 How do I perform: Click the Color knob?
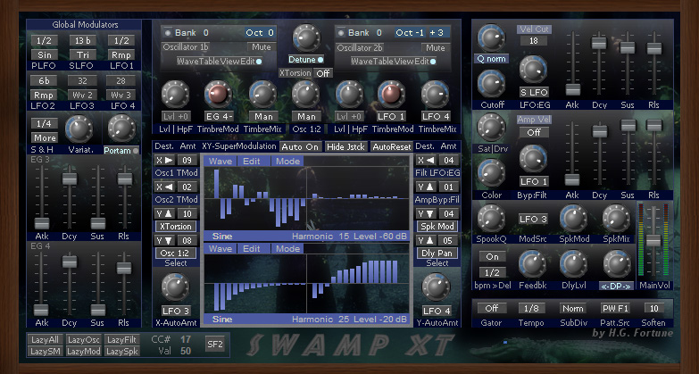pos(492,173)
